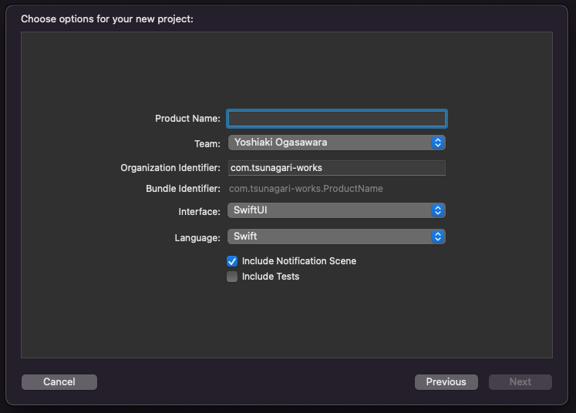Click the "Choose options for your new project" heading
Viewport: 576px width, 413px height.
click(107, 18)
